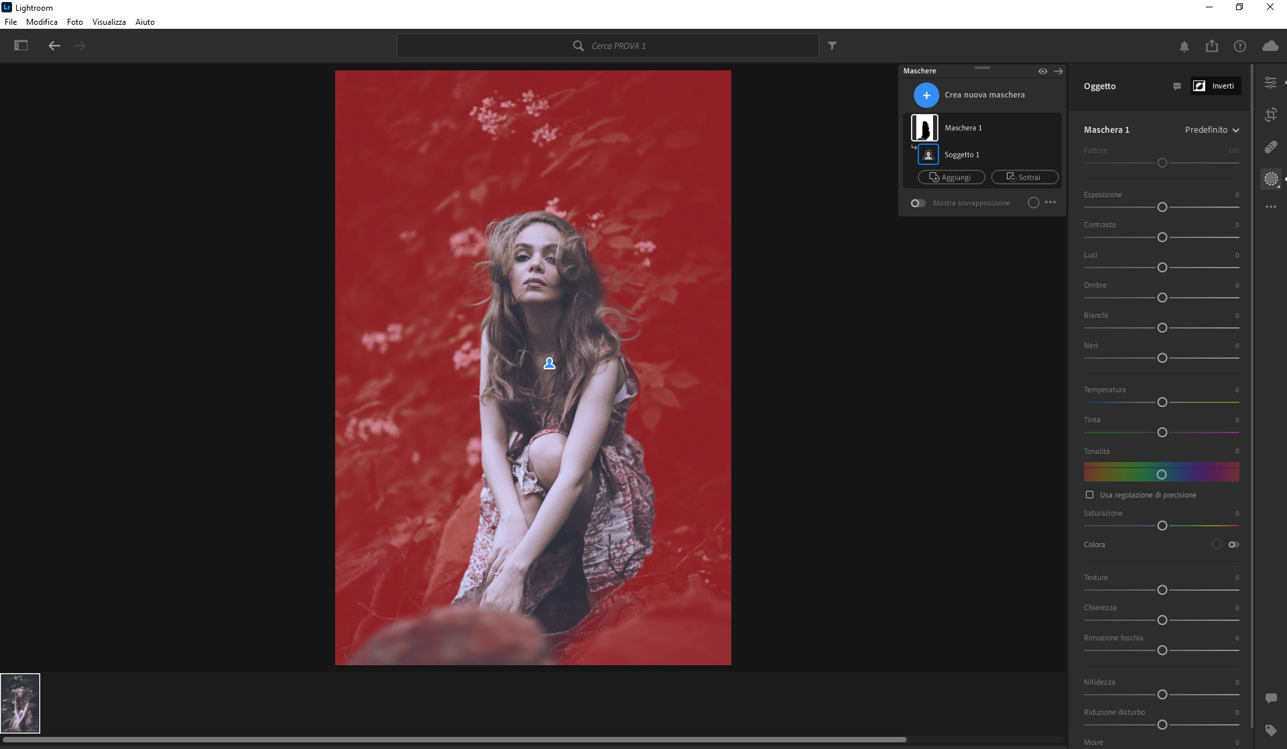This screenshot has width=1287, height=749.
Task: Enable Usa regolazione di precisione checkbox
Action: tap(1089, 495)
